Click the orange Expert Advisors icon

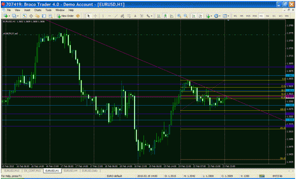click(78, 16)
